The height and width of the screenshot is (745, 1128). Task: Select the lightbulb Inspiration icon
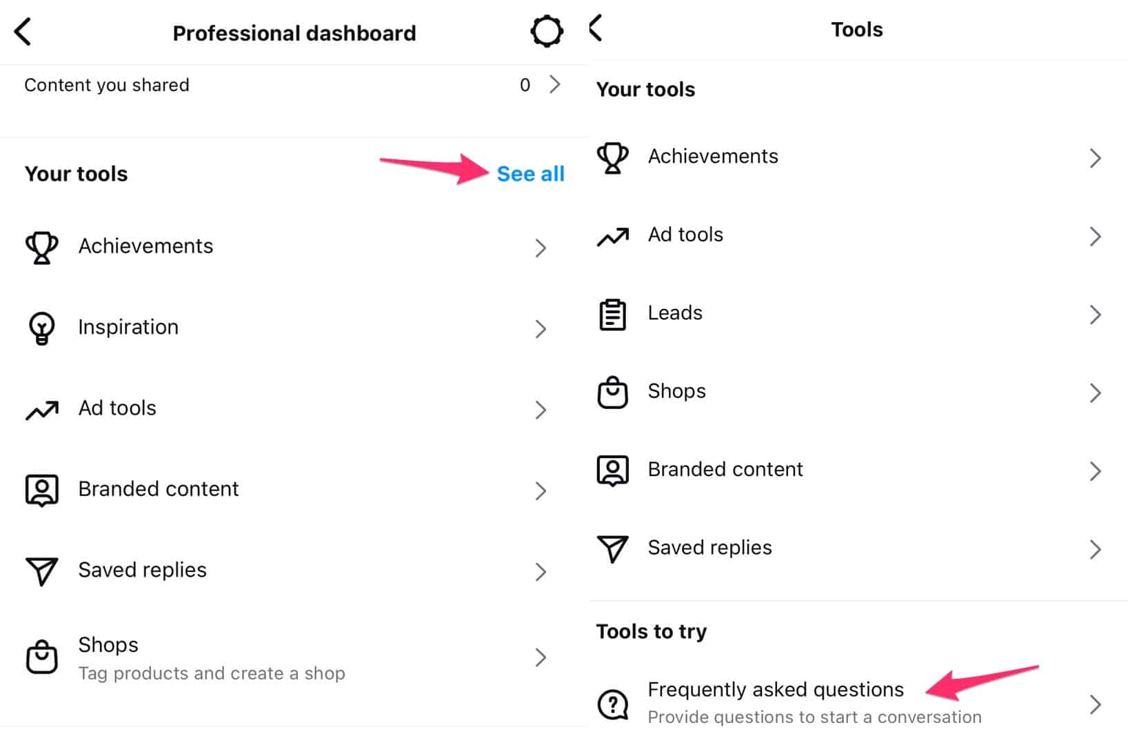coord(41,328)
